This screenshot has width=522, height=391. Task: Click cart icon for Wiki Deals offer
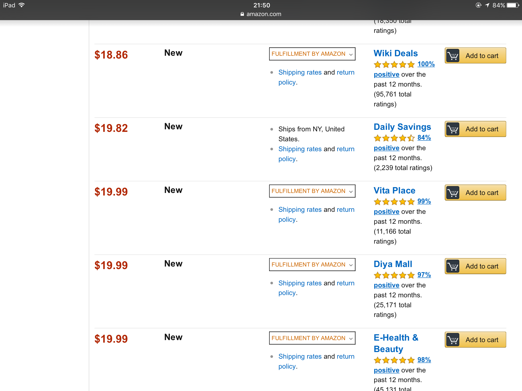[453, 55]
